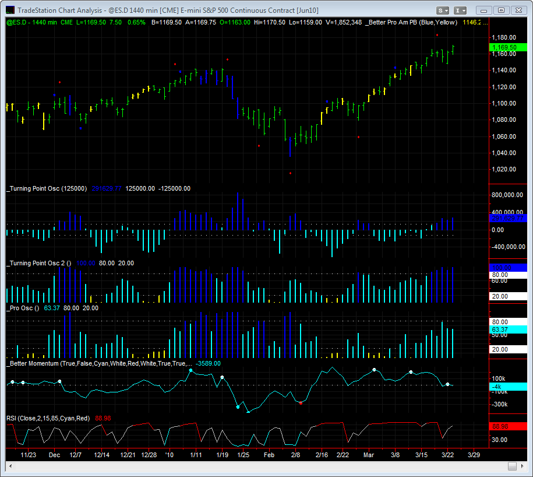Select the _Turning Point Osc (125000) label

(x=47, y=188)
